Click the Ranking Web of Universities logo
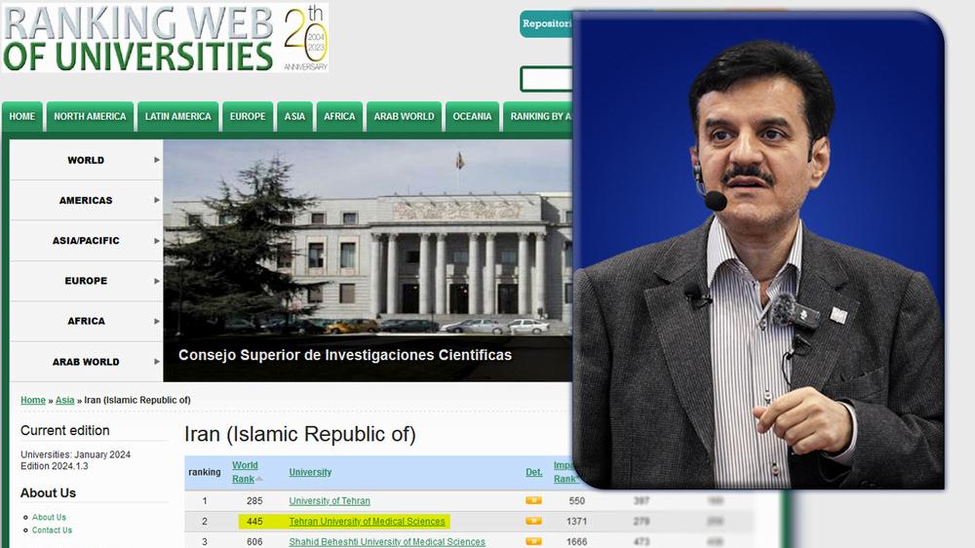This screenshot has width=975, height=548. point(136,37)
